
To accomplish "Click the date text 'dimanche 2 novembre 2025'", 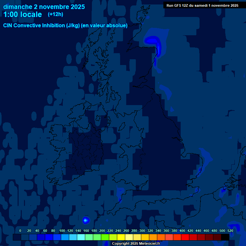I will tap(44, 7).
